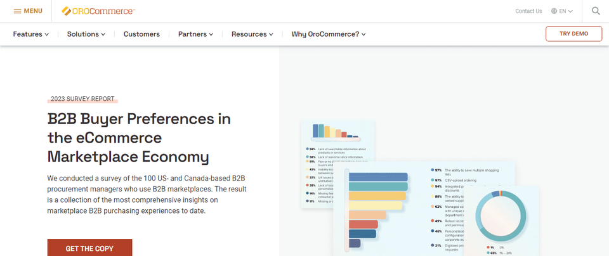609x256 pixels.
Task: Click the B2B Buyer Preferences headline
Action: tap(139, 138)
